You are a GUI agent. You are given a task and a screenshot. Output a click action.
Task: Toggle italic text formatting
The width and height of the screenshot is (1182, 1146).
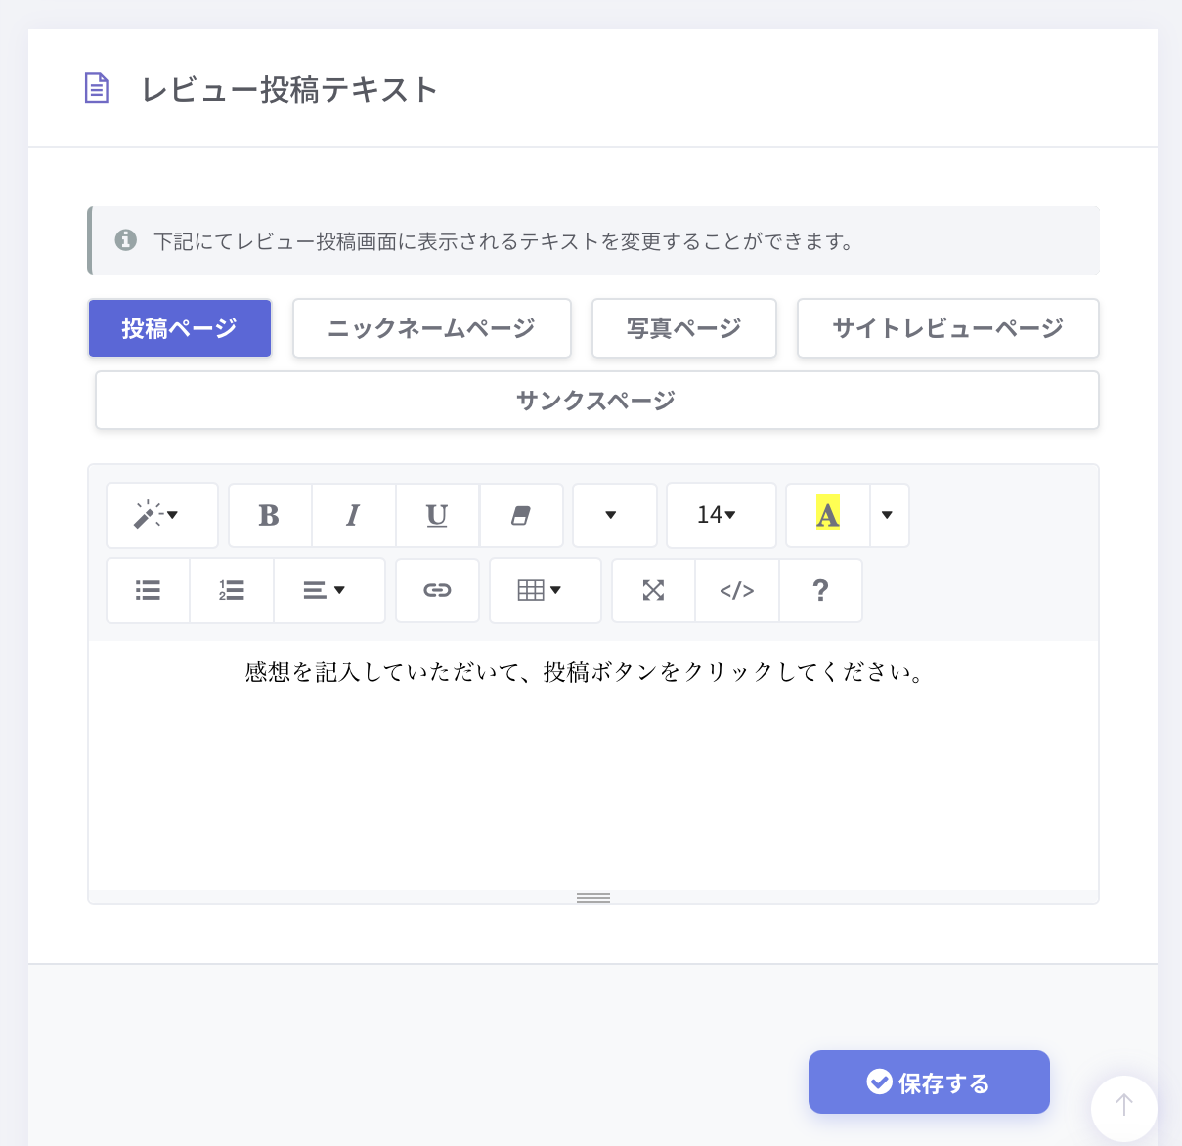click(353, 515)
